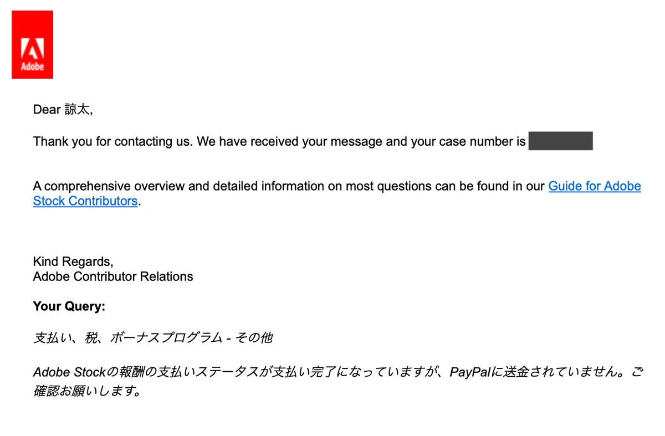Click the Kind Regards closing line
Screen dimensions: 665x436
(x=73, y=261)
